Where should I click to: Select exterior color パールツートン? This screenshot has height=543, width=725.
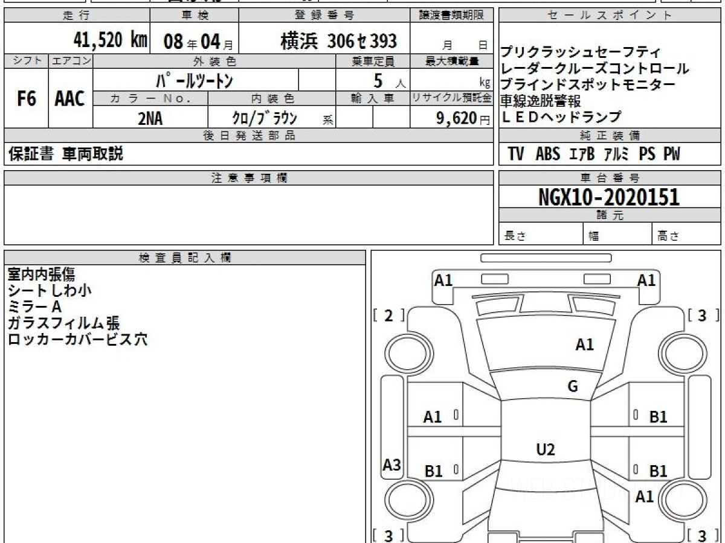[195, 80]
